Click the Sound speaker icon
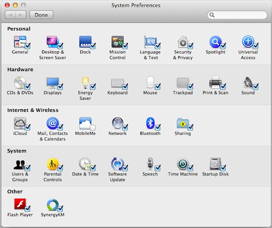Image resolution: width=272 pixels, height=228 pixels. (248, 82)
